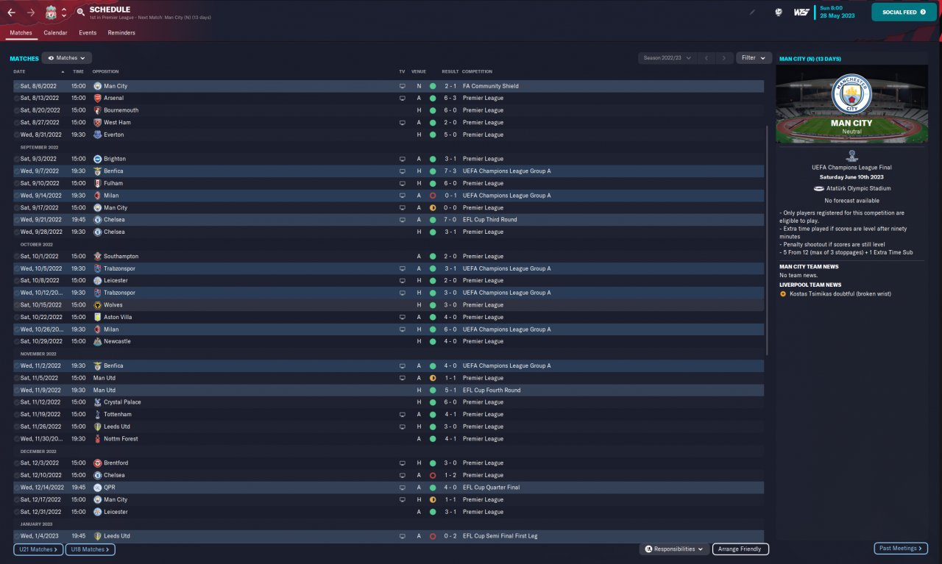Toggle the row selector for Sat 8/20/2022
Image resolution: width=942 pixels, height=564 pixels.
coord(16,110)
